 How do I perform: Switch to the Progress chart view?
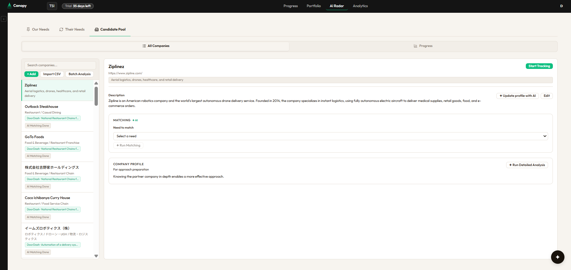(423, 46)
